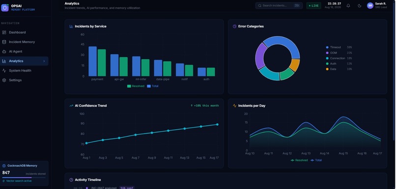Click the Auth green legend dot
This screenshot has height=189, width=396.
click(327, 64)
